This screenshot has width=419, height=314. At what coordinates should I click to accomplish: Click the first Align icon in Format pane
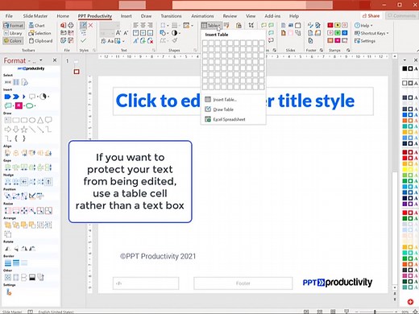7,153
